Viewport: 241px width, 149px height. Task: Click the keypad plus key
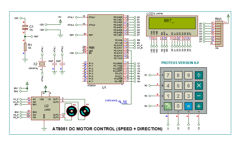click(x=199, y=106)
